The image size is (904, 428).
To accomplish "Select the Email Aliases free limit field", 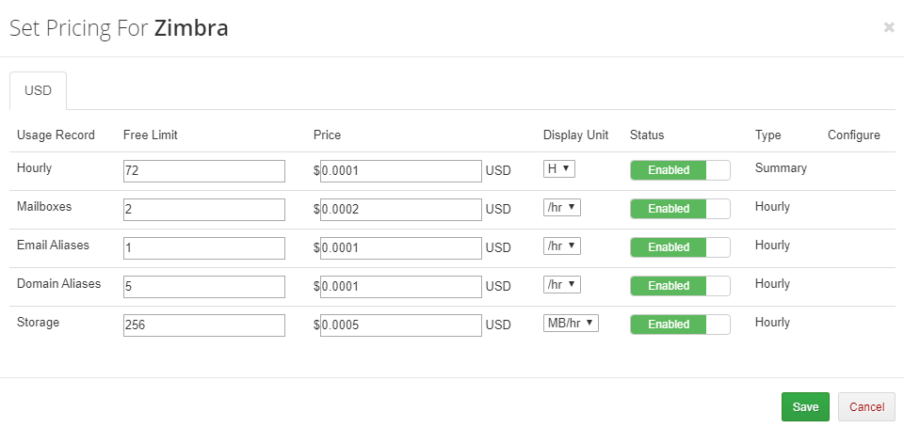I will pyautogui.click(x=204, y=248).
